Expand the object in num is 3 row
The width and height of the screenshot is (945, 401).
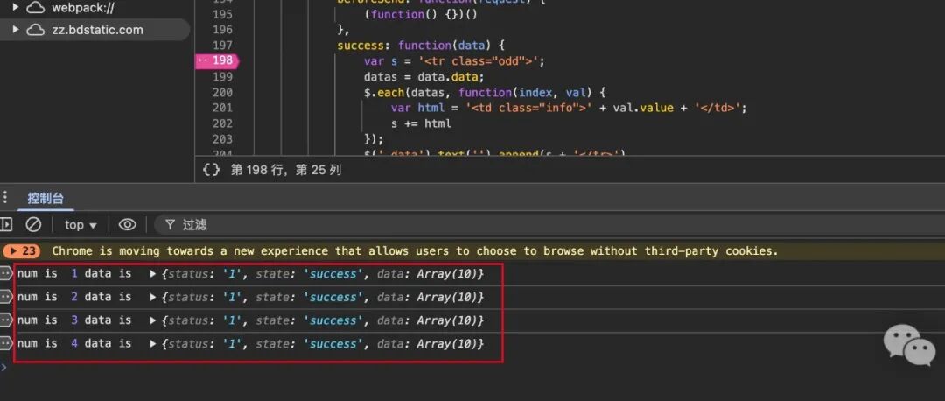[x=154, y=320]
